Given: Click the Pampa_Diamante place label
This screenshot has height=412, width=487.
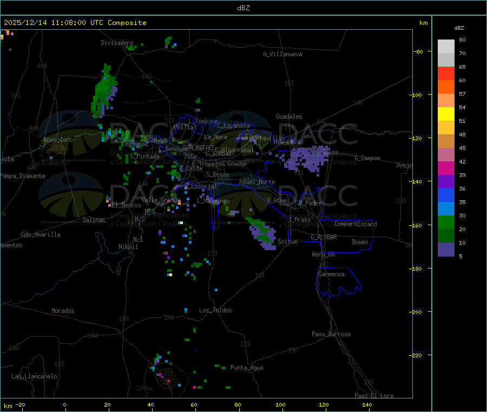Looking at the screenshot, I should click(23, 176).
